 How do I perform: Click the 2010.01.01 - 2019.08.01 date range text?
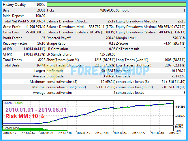pyautogui.click(x=35, y=110)
